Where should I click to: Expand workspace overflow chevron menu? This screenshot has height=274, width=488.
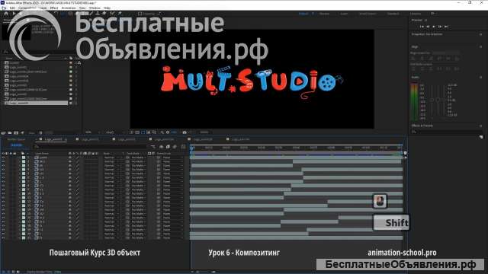pos(432,14)
